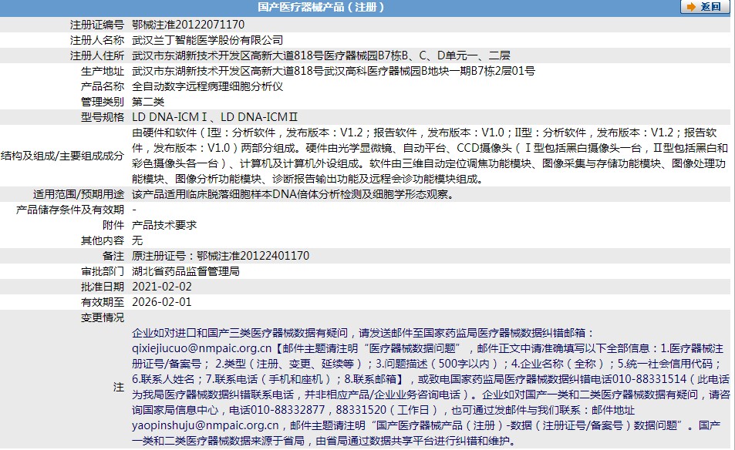Screen dimensions: 735x450
Task: Click the orange arrow icon in 返回 button
Action: tap(691, 7)
